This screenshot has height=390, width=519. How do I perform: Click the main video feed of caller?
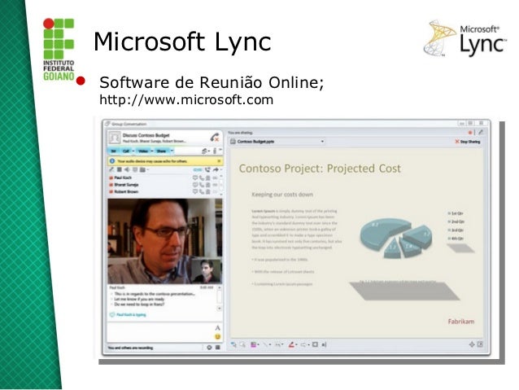point(165,241)
